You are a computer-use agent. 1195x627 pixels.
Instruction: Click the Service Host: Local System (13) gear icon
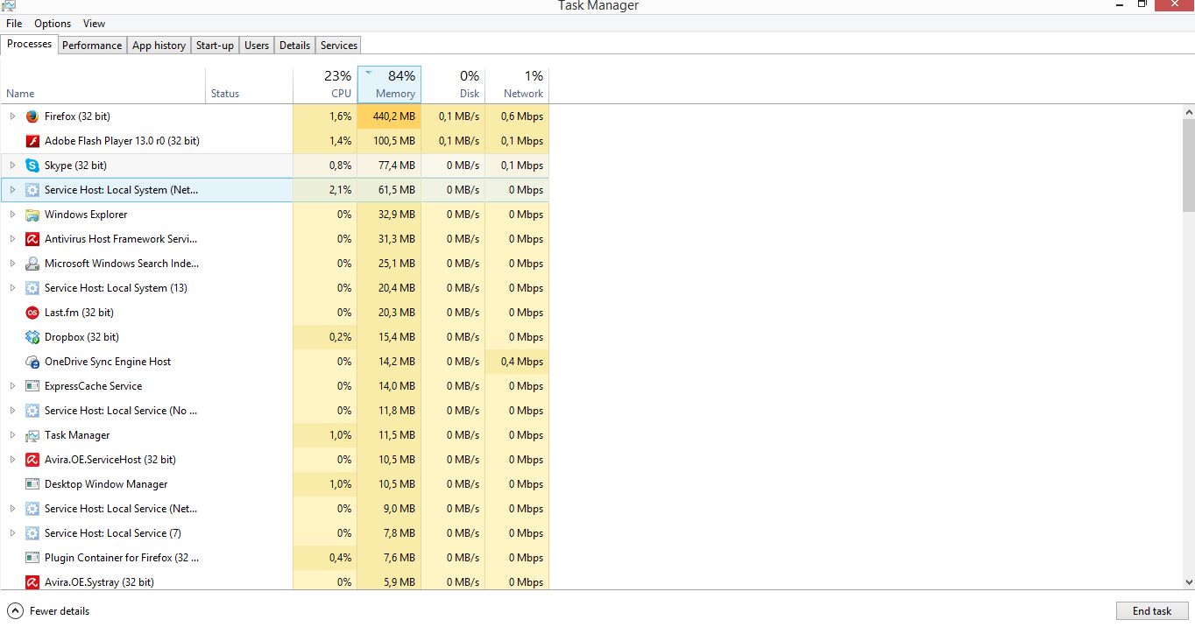click(32, 288)
